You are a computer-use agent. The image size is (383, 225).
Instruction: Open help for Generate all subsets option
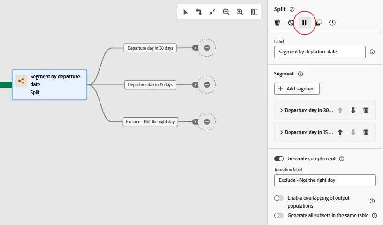click(x=375, y=216)
